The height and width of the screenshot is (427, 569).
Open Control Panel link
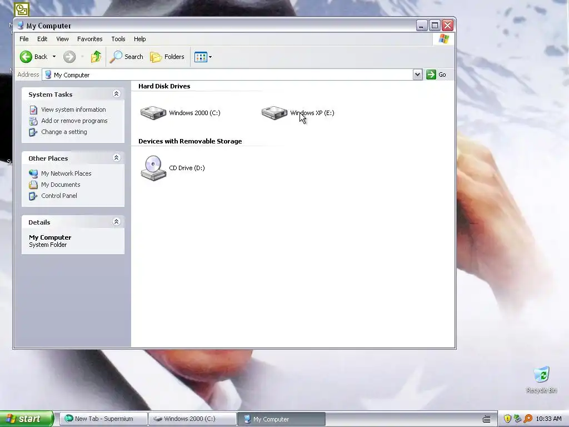(x=59, y=196)
